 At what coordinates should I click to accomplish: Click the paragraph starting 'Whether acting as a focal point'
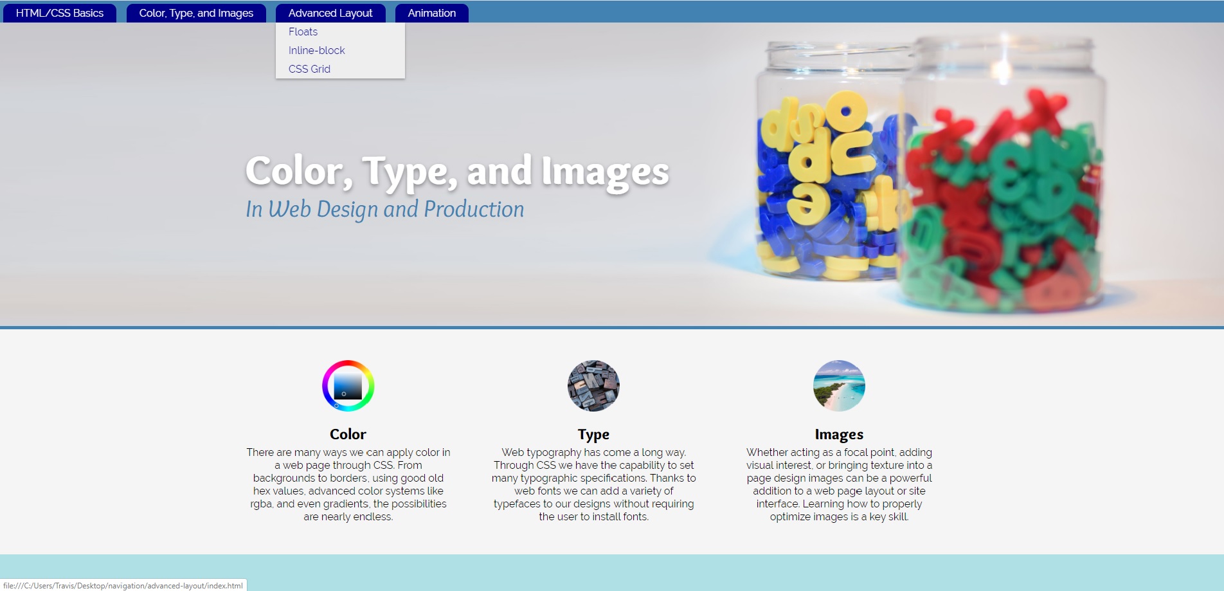tap(839, 484)
